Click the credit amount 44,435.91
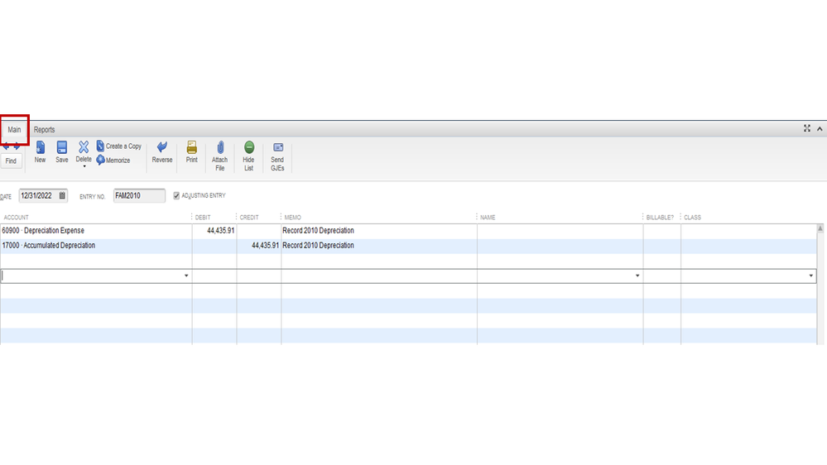Screen dimensions: 827x465 pos(265,246)
